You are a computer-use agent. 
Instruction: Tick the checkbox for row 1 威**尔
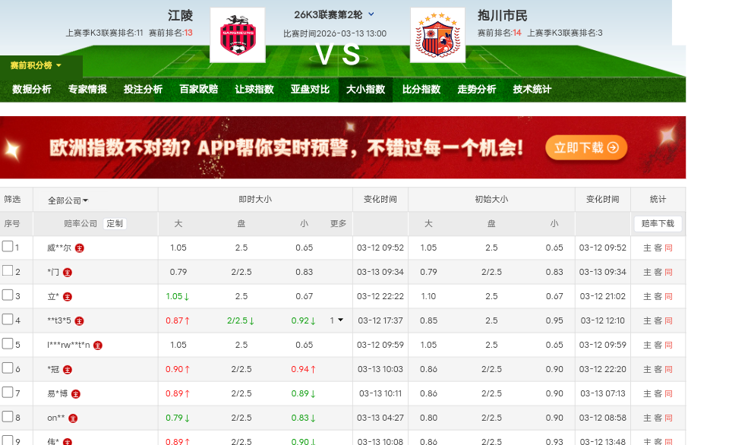pos(8,247)
